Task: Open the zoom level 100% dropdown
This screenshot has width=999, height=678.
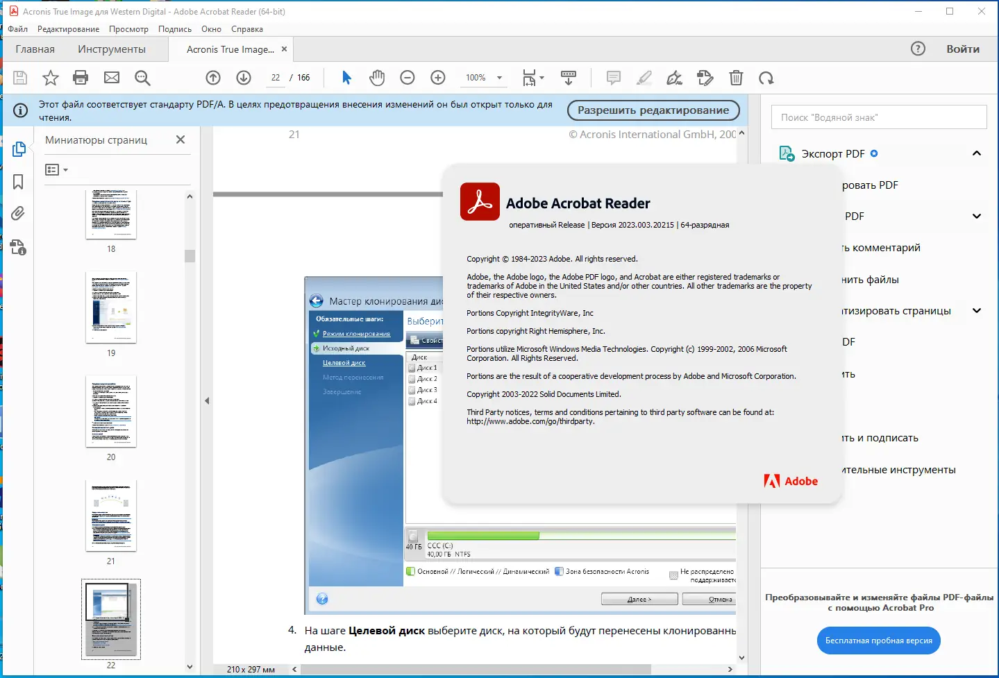Action: click(x=500, y=78)
